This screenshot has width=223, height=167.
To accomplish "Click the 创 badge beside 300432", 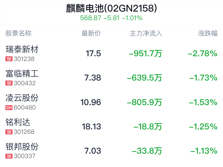I will 9,83.
